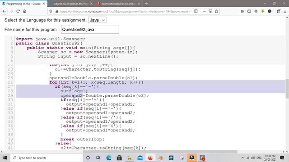The height and width of the screenshot is (162, 289).
Task: Click the browser forward arrow
Action: click(11, 11)
